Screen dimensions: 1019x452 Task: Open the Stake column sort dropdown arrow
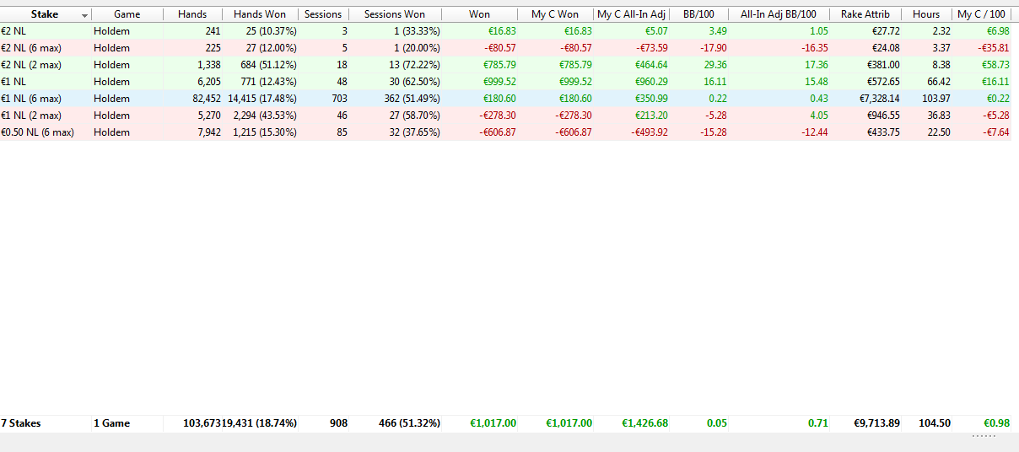(84, 15)
